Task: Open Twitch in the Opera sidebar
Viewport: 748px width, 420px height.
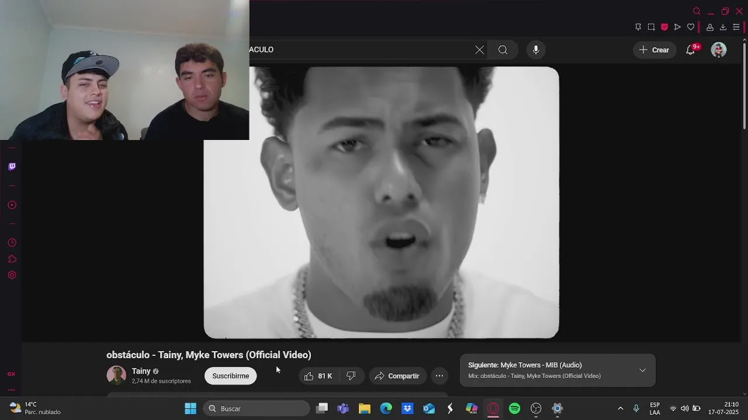Action: tap(12, 167)
